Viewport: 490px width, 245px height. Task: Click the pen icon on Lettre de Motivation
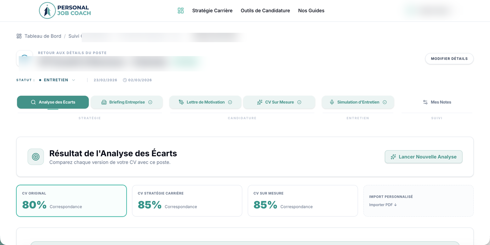pyautogui.click(x=181, y=102)
